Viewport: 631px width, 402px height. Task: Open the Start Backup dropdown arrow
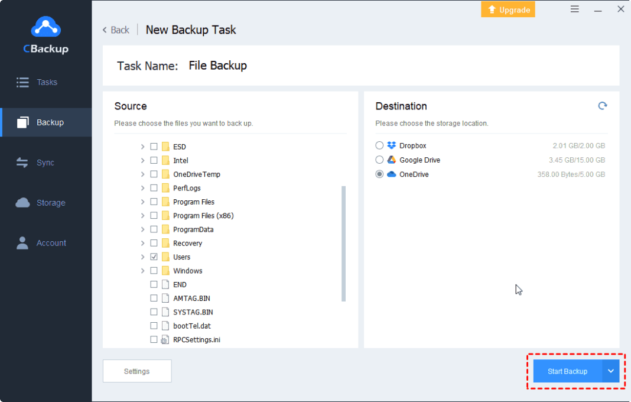point(610,371)
